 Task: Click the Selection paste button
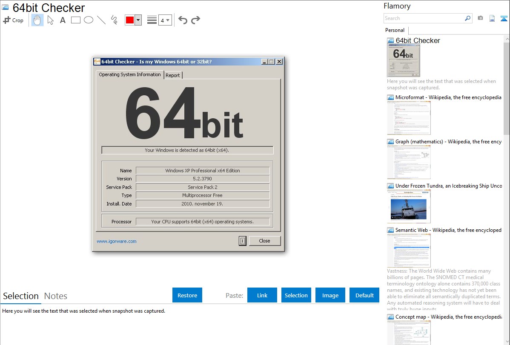point(296,295)
